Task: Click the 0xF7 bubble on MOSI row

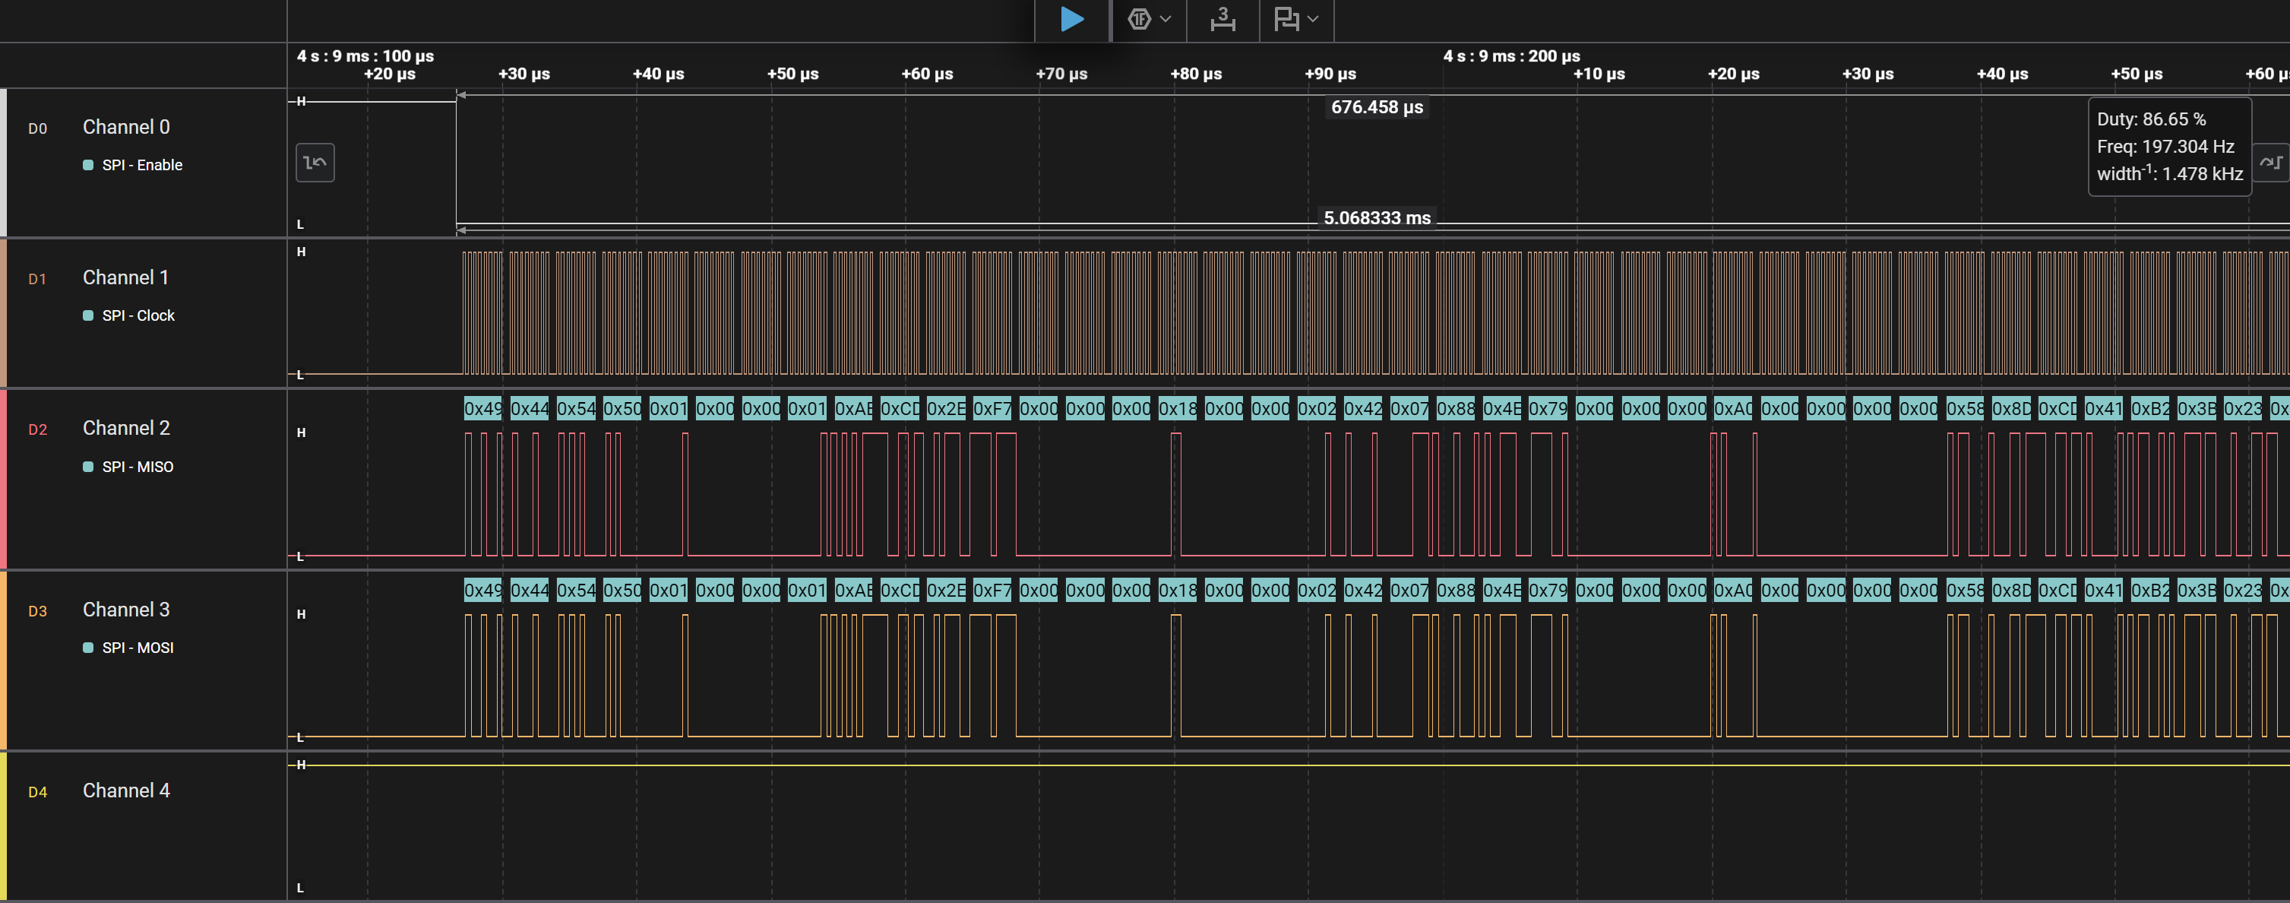Action: pyautogui.click(x=992, y=590)
